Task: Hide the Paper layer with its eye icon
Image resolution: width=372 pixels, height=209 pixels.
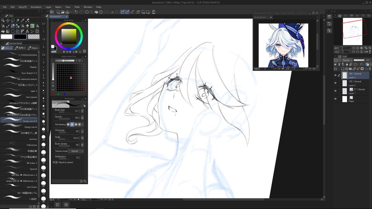Action: point(335,99)
